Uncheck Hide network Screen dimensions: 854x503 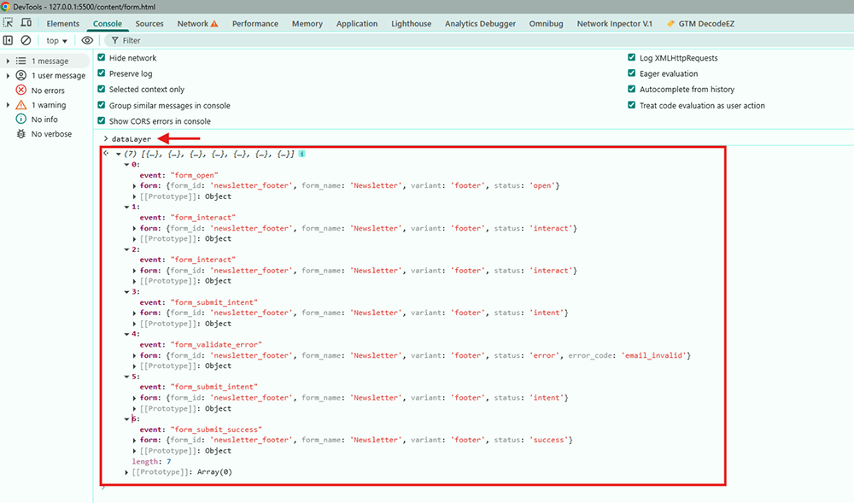pyautogui.click(x=102, y=57)
